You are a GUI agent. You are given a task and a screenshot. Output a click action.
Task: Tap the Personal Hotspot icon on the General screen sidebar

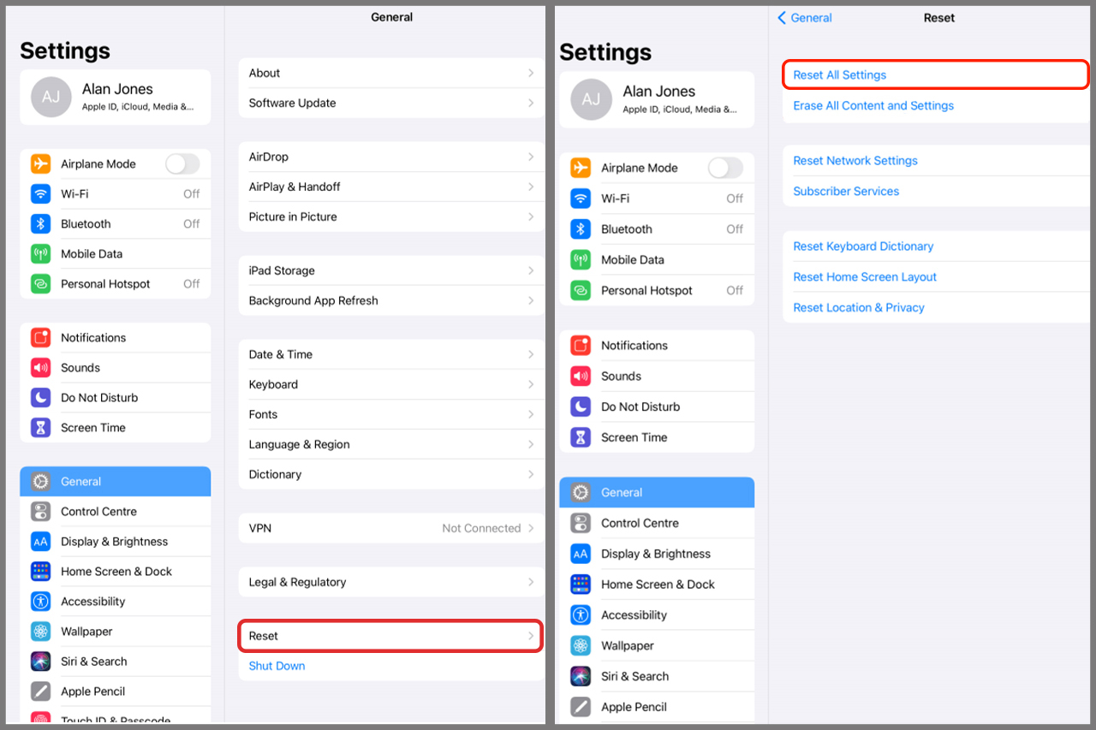click(x=40, y=283)
